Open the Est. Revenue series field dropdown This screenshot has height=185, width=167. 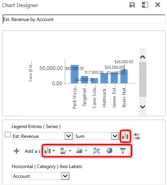click(69, 136)
